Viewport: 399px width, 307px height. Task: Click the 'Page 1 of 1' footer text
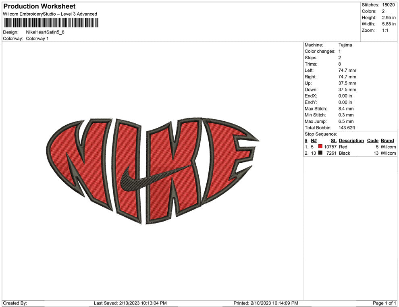click(x=384, y=303)
